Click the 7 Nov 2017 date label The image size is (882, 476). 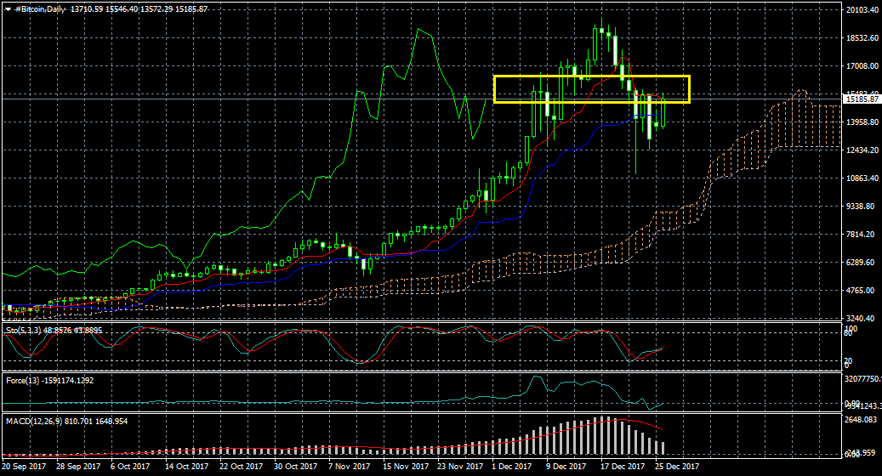(349, 467)
